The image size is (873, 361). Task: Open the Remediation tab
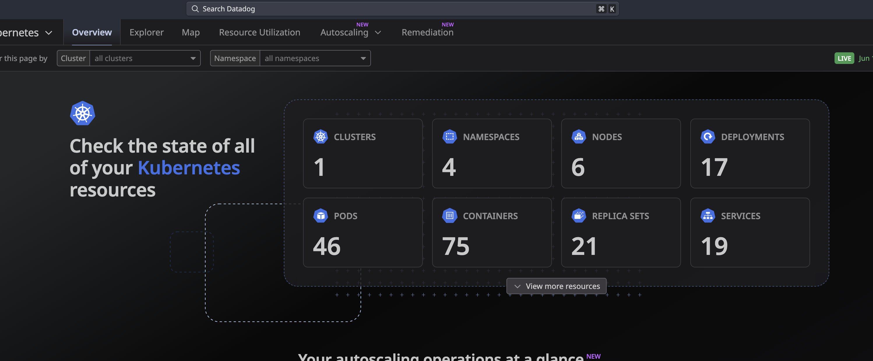click(x=427, y=32)
